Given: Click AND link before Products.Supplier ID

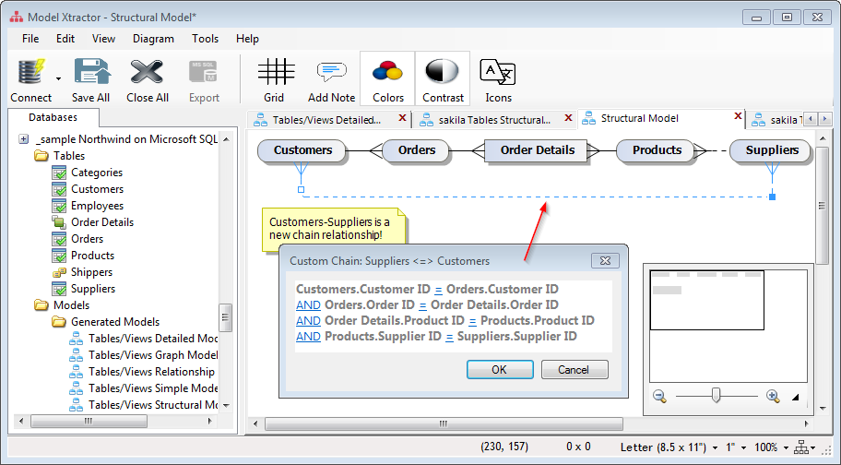Looking at the screenshot, I should click(x=308, y=336).
